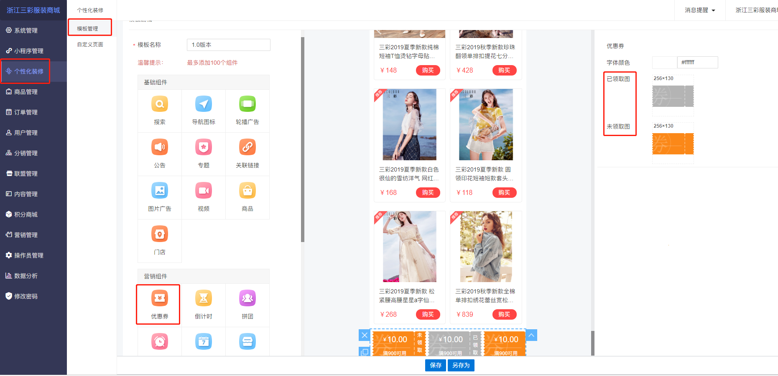The image size is (778, 376).
Task: Edit the 模板名称 template name field
Action: tap(228, 45)
